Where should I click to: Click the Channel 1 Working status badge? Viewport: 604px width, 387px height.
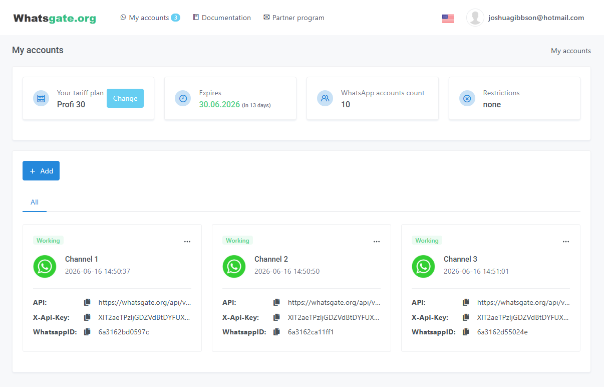tap(49, 241)
